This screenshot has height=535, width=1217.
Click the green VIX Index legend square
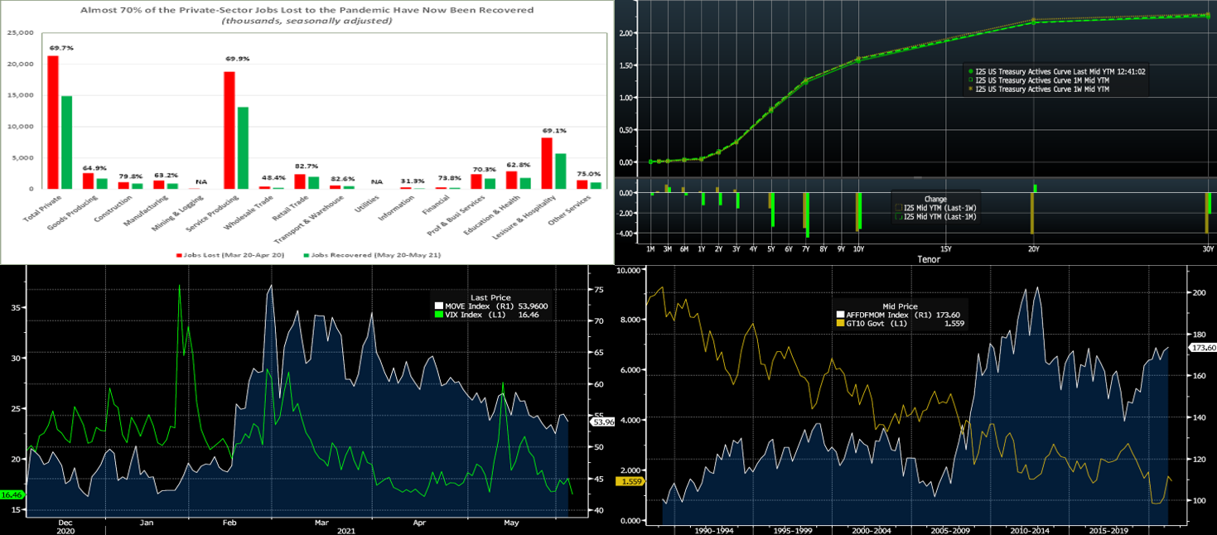pos(438,315)
